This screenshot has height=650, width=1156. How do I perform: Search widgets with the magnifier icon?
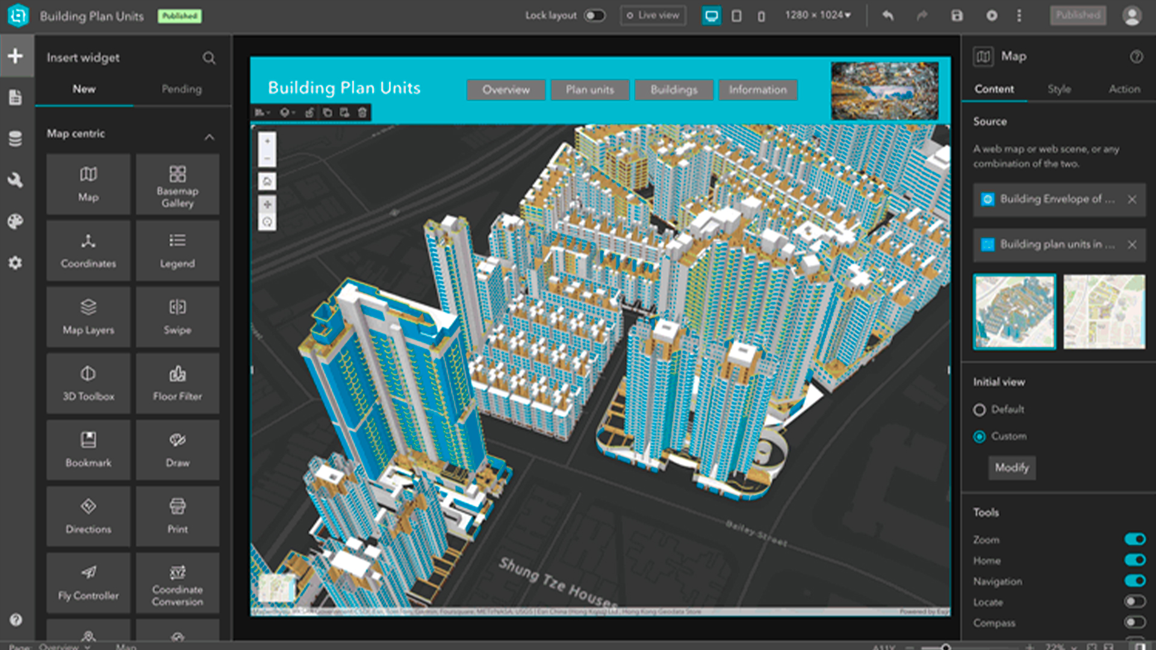coord(209,58)
